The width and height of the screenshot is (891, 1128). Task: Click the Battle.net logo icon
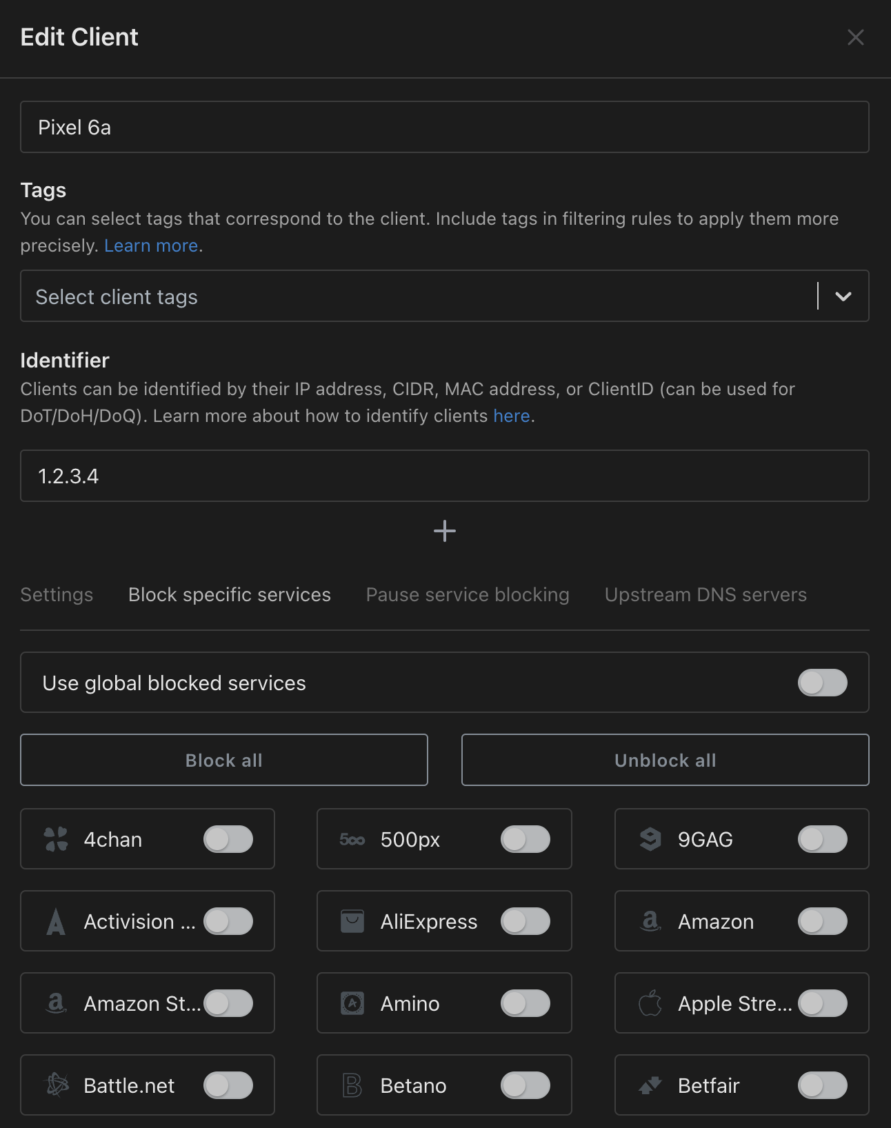(57, 1085)
